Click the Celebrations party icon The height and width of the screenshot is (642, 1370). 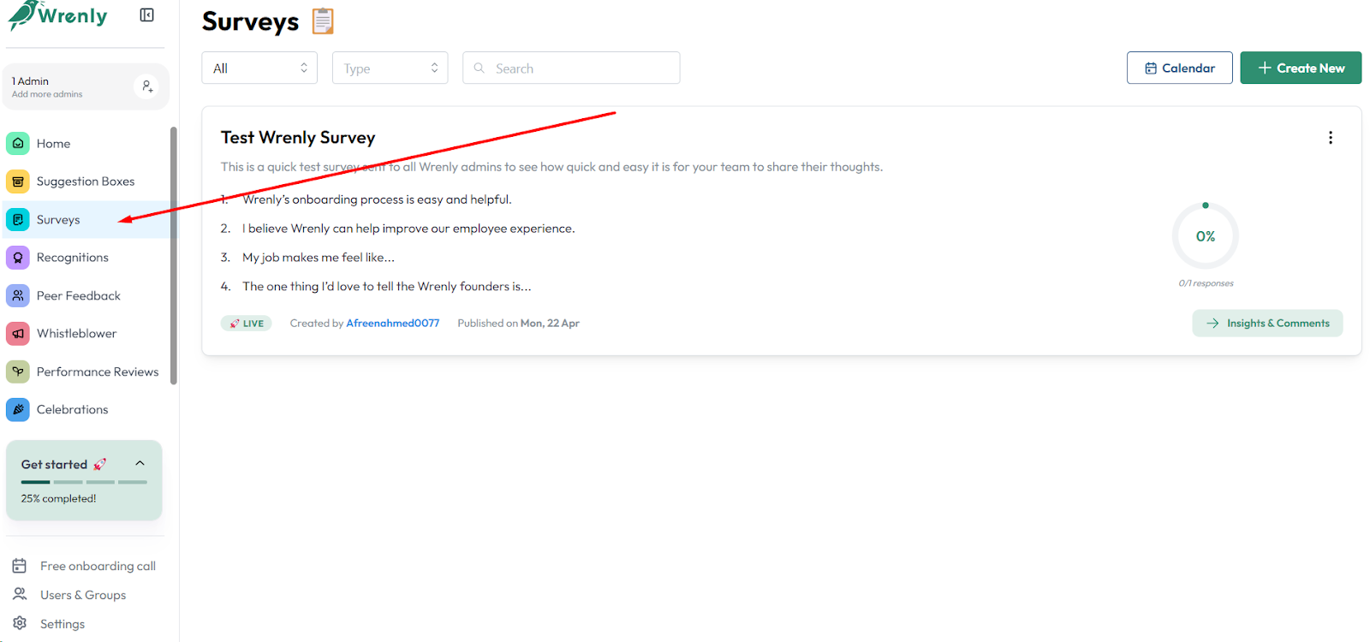tap(18, 409)
